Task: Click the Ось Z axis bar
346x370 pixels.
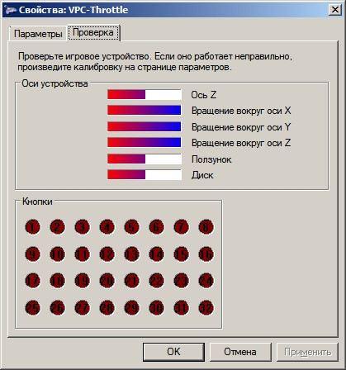Action: [145, 95]
